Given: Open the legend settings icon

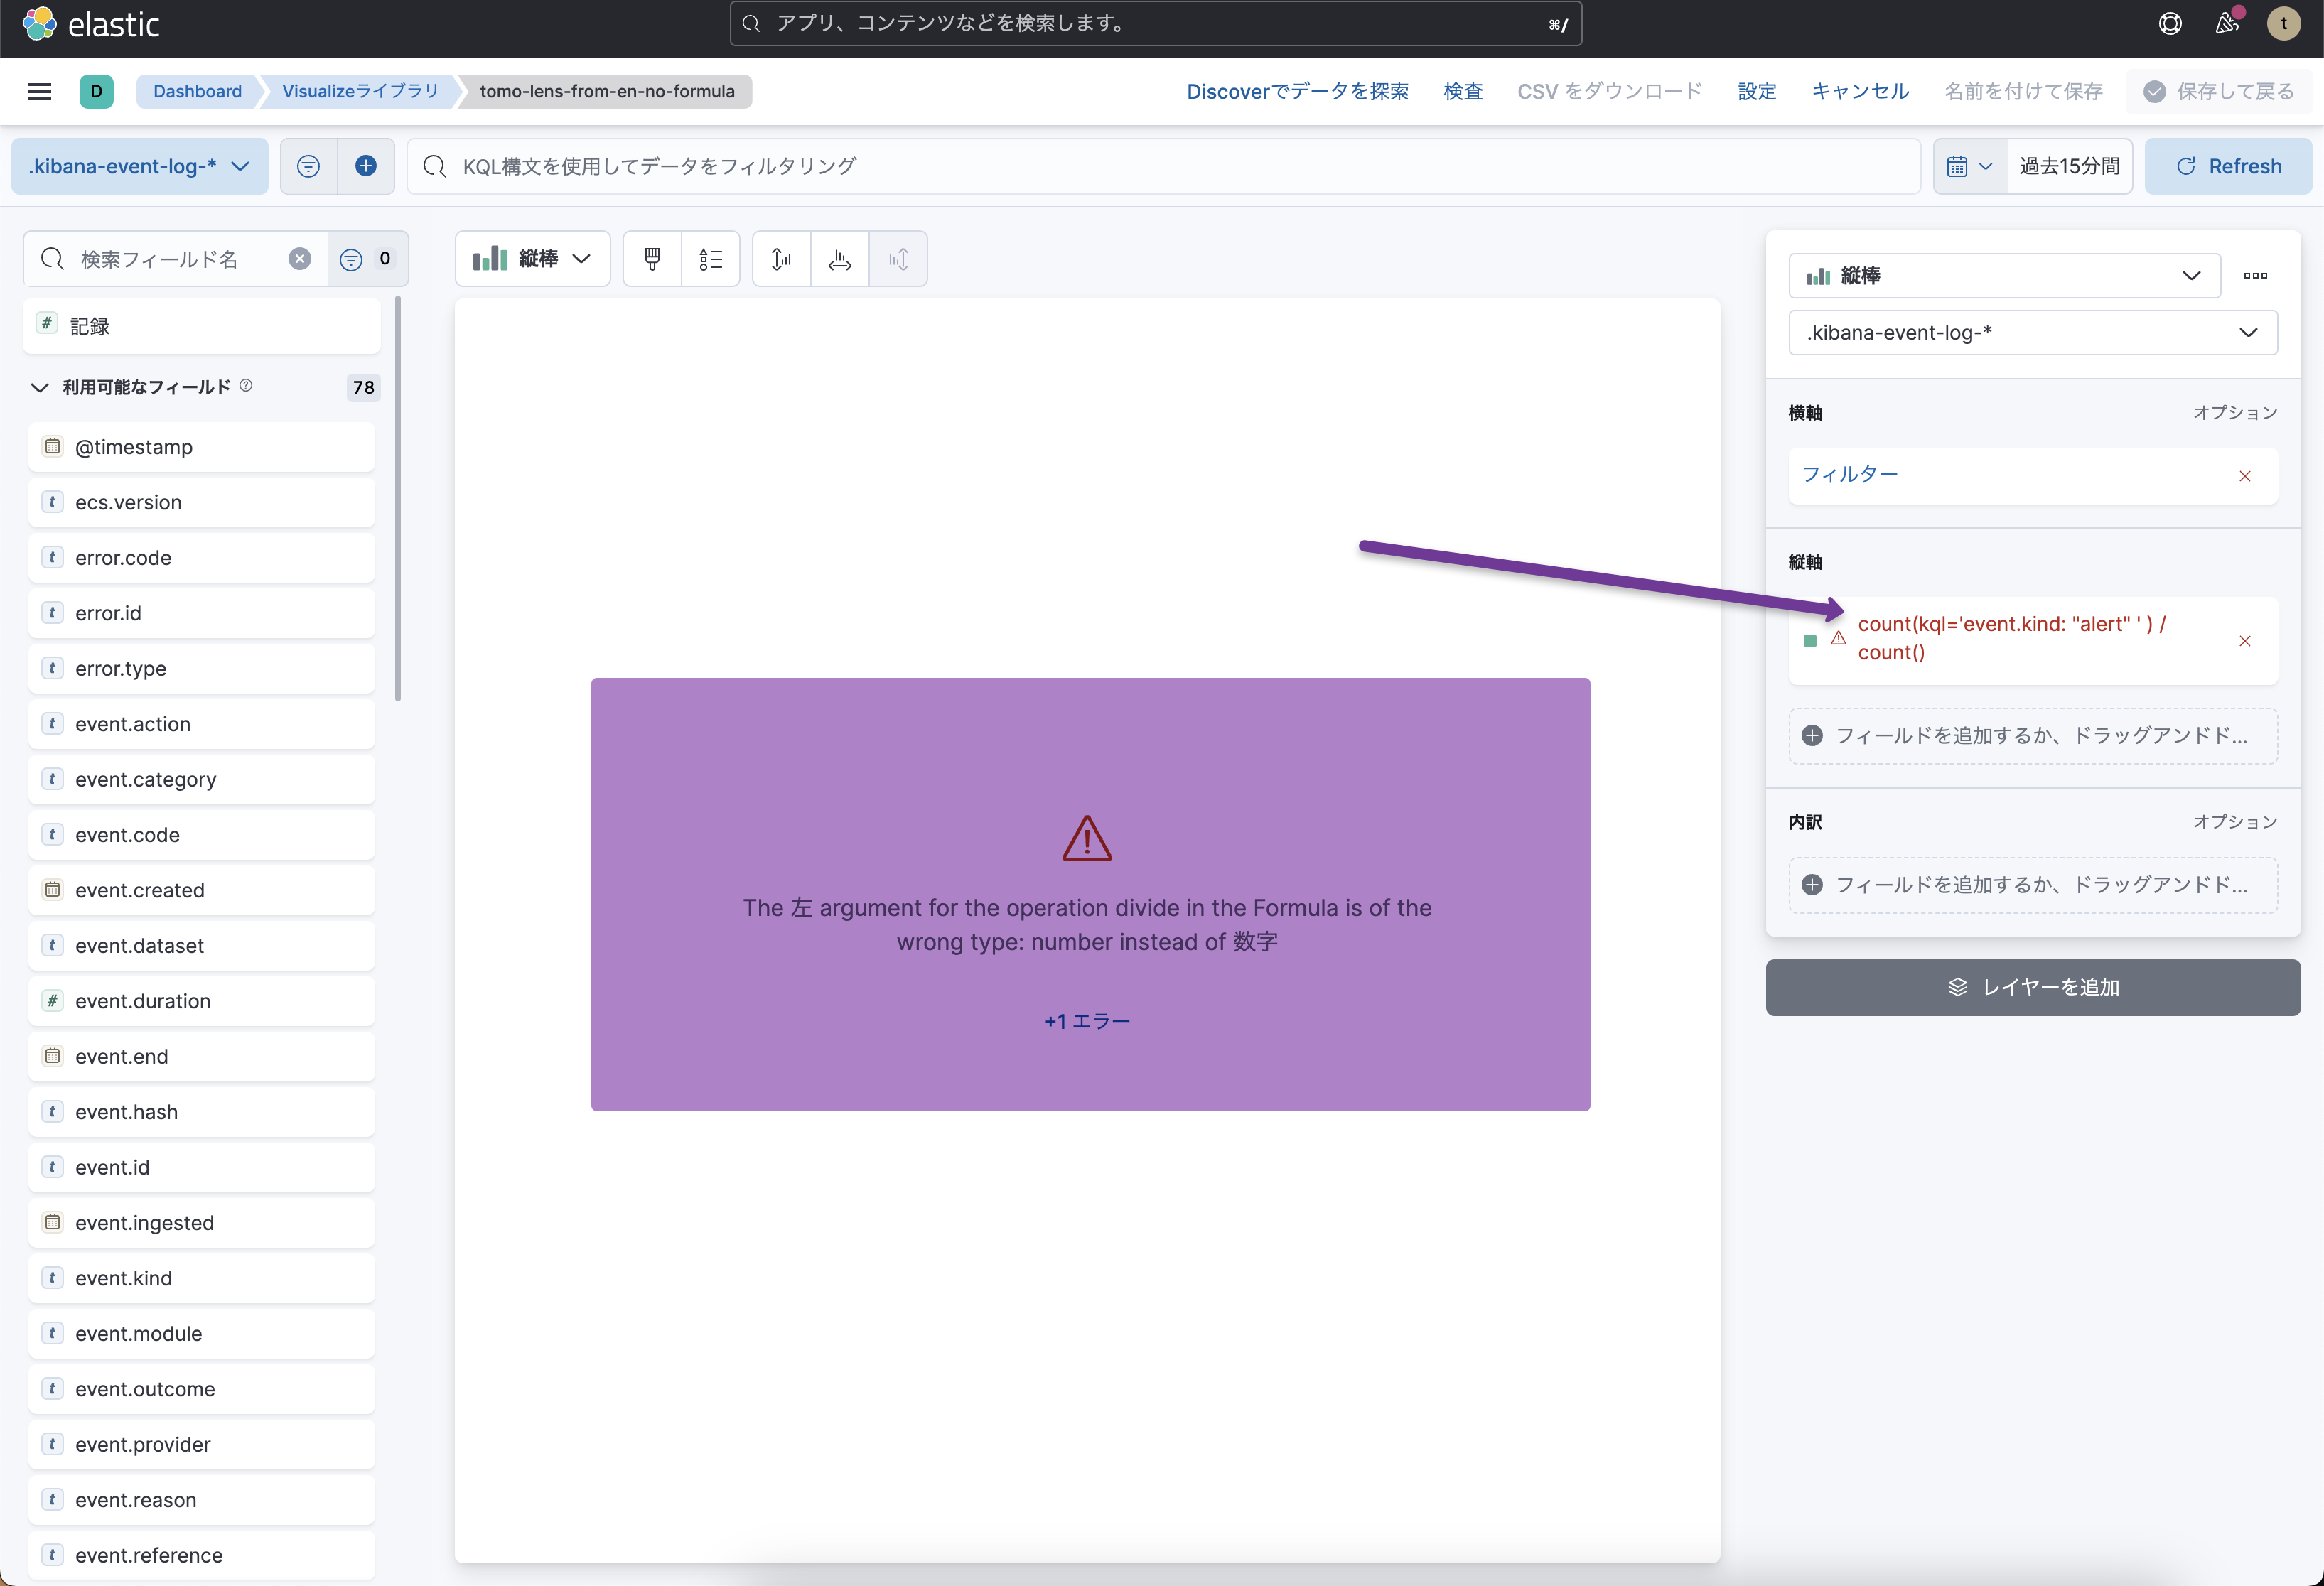Looking at the screenshot, I should [710, 258].
